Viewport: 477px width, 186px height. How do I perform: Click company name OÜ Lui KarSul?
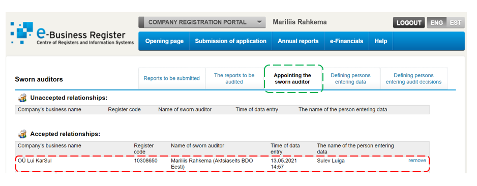click(x=35, y=161)
